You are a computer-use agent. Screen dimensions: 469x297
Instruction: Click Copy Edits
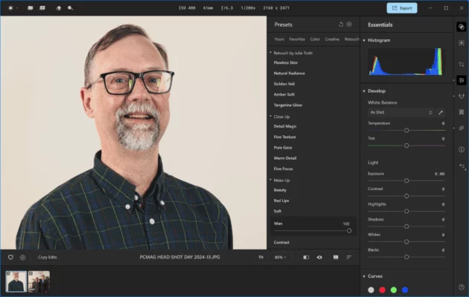click(x=47, y=257)
